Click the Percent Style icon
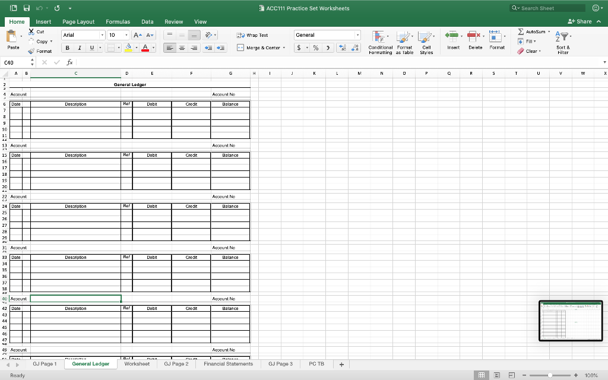 (x=316, y=47)
